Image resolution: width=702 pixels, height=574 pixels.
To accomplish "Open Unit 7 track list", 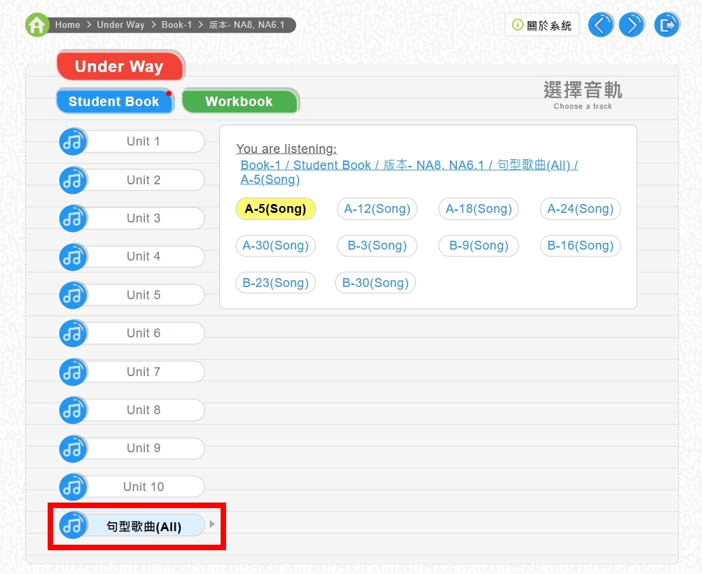I will point(143,371).
